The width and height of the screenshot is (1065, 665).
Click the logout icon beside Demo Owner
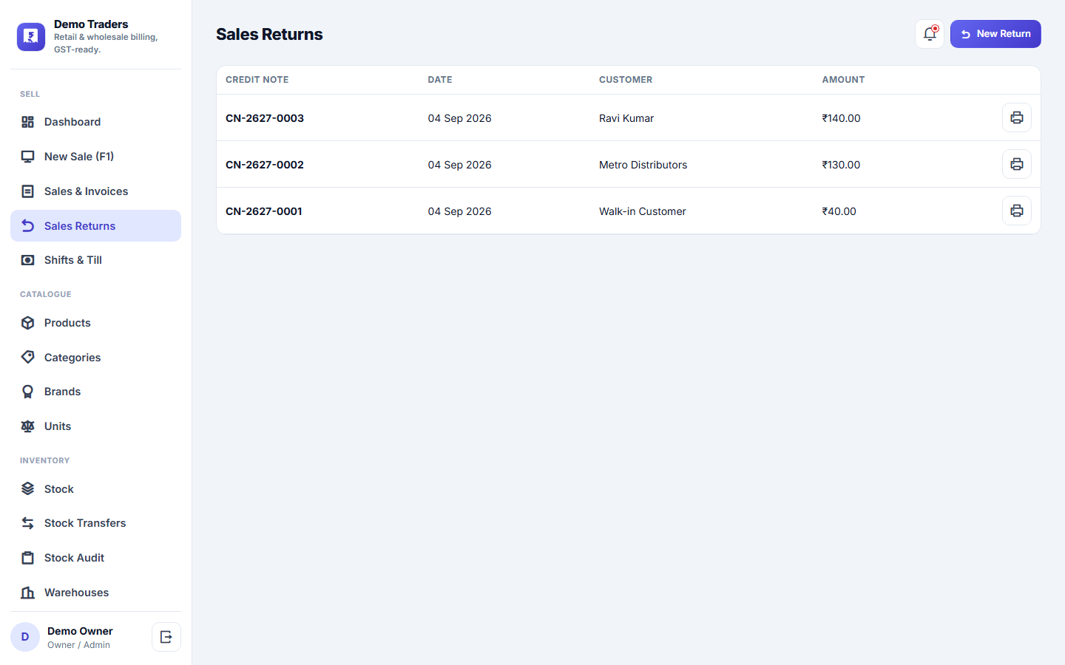pos(166,637)
